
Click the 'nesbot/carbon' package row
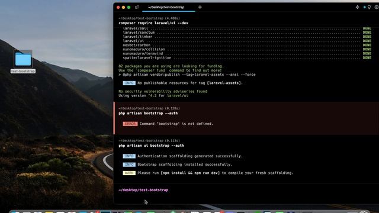click(247, 45)
